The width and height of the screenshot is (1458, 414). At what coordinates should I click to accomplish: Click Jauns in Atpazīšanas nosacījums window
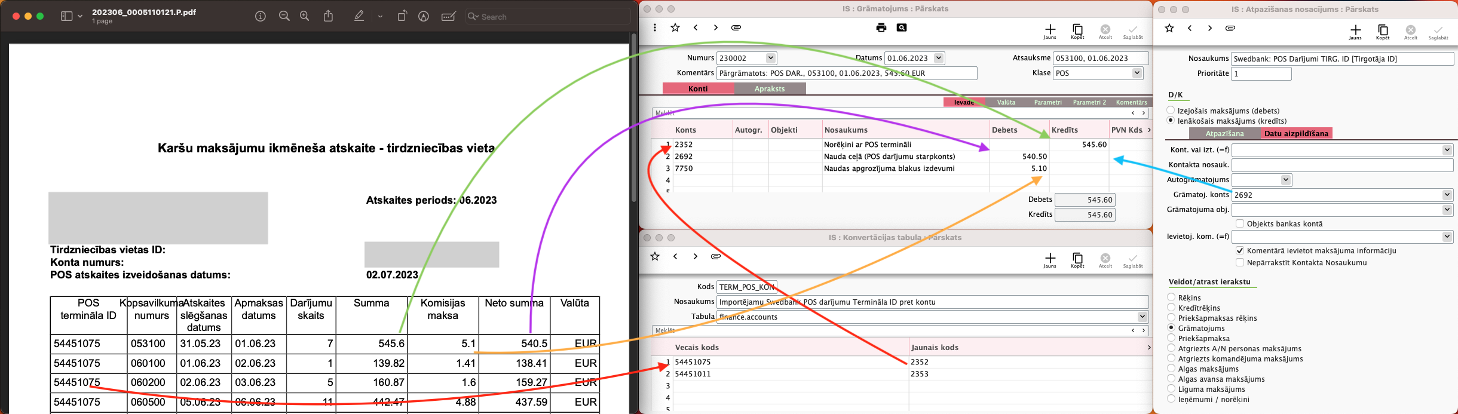coord(1355,32)
